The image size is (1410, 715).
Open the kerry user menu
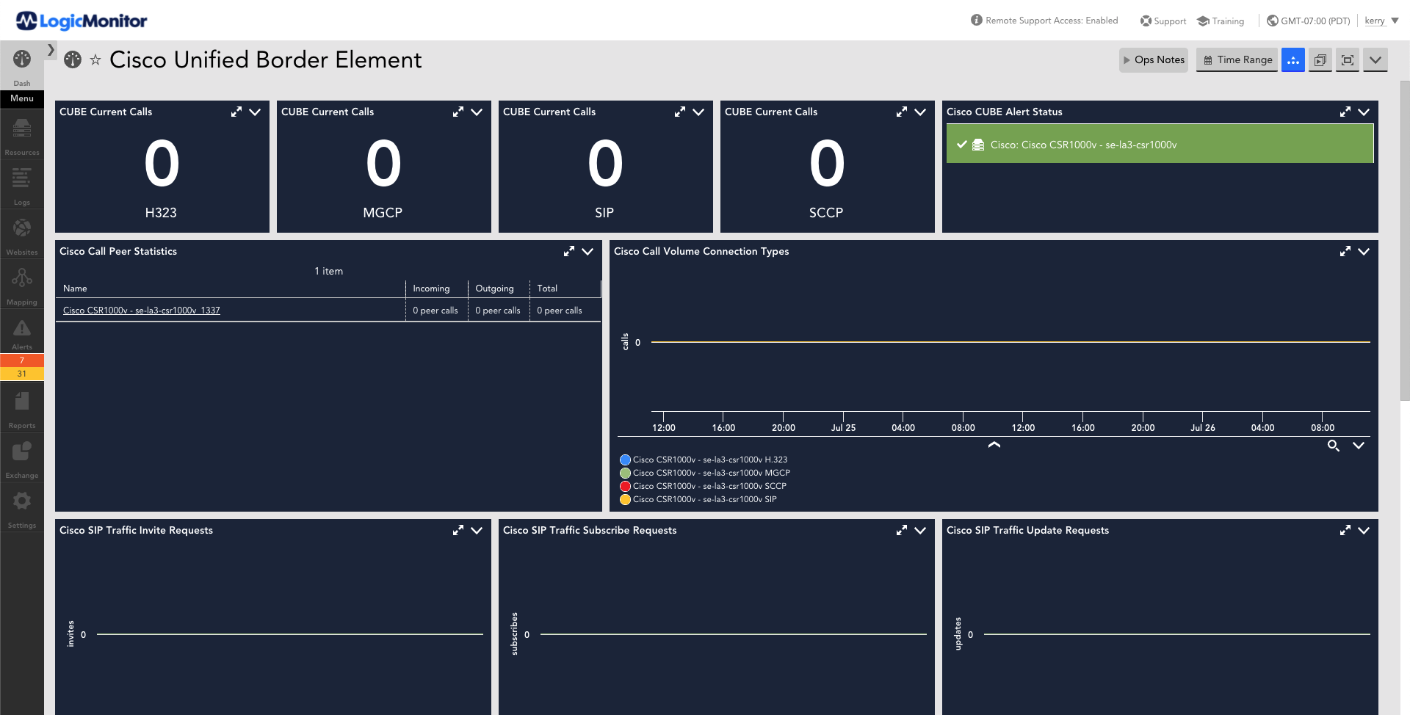[x=1381, y=21]
